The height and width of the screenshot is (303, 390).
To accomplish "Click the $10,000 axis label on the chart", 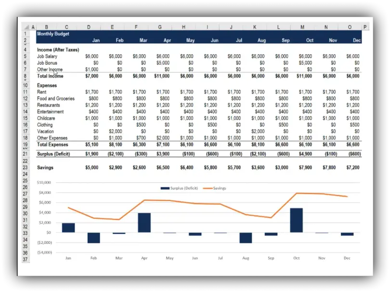I will tap(43, 182).
